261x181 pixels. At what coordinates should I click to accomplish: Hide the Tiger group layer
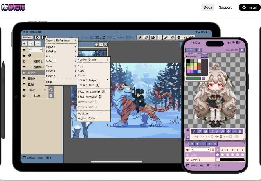24,90
